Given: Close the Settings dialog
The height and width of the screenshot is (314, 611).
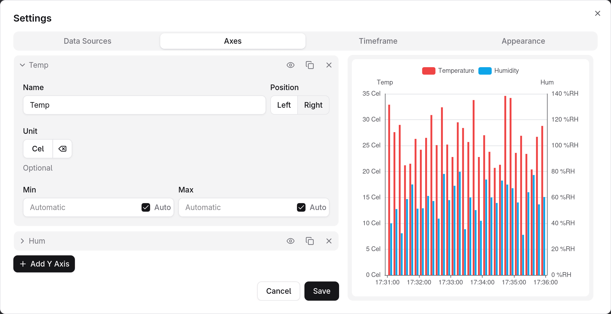Looking at the screenshot, I should click(x=597, y=13).
